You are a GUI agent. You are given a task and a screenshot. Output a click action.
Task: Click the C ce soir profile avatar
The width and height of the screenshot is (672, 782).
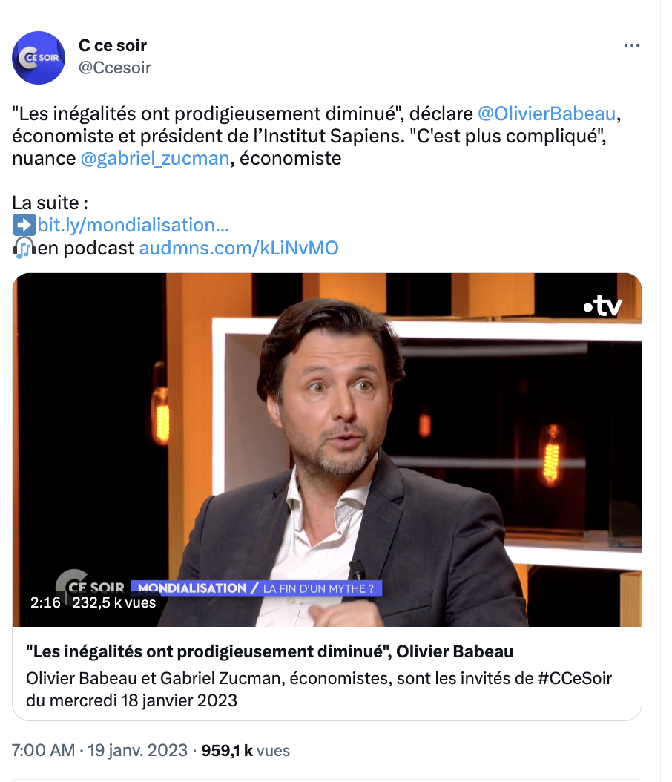click(x=39, y=58)
